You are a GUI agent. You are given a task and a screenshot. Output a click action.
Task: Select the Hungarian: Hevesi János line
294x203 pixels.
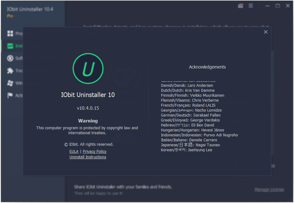[193, 130]
